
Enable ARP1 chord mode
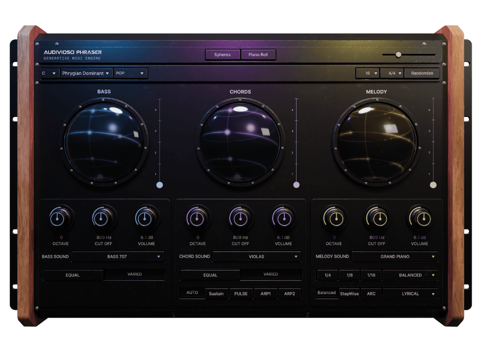(x=265, y=294)
